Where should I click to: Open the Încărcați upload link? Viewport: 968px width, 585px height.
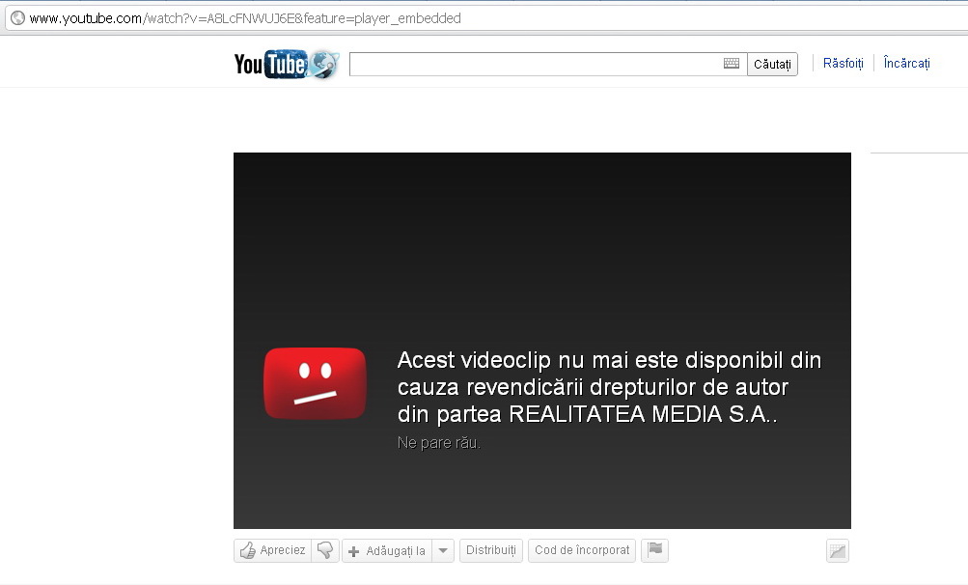click(x=906, y=64)
